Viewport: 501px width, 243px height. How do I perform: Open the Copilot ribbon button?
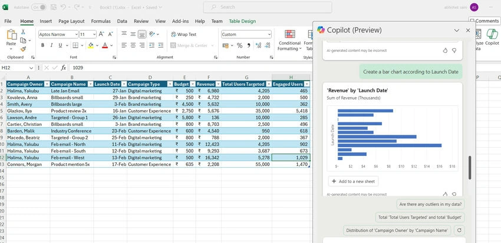tap(492, 38)
